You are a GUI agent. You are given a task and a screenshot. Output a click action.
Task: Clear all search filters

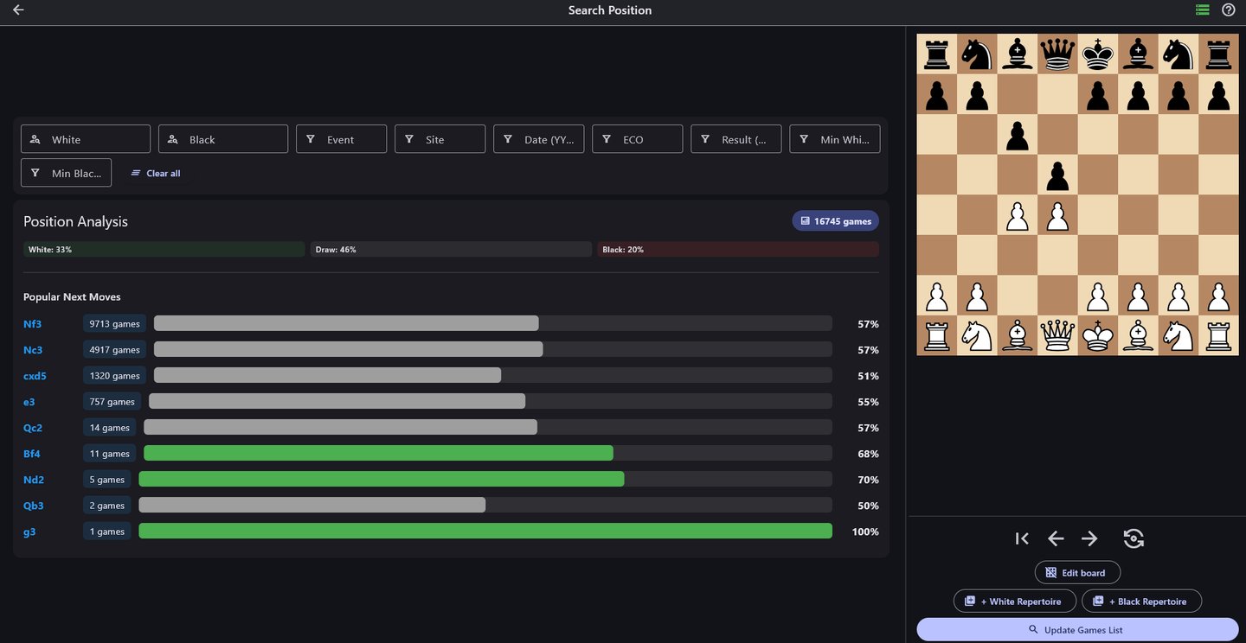click(x=156, y=173)
